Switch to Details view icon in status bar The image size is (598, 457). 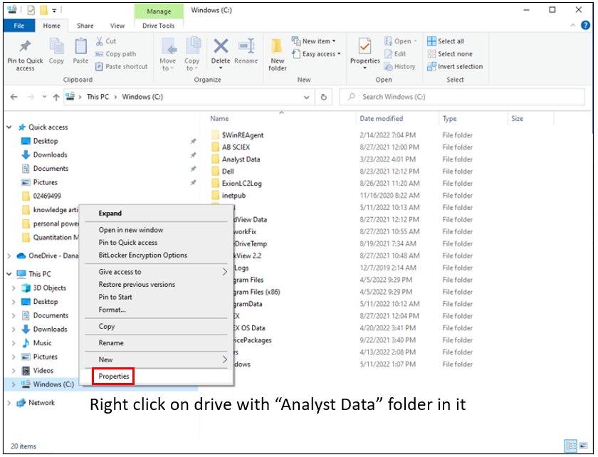(571, 446)
